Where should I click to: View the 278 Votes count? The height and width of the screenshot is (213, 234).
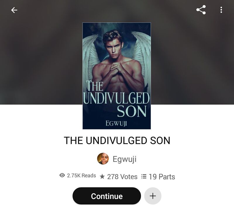(122, 177)
